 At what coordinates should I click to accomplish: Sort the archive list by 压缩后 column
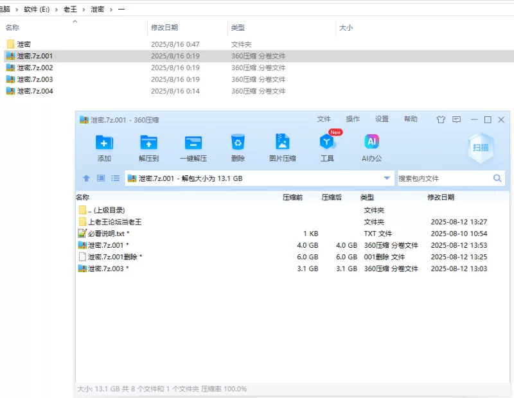pyautogui.click(x=332, y=197)
